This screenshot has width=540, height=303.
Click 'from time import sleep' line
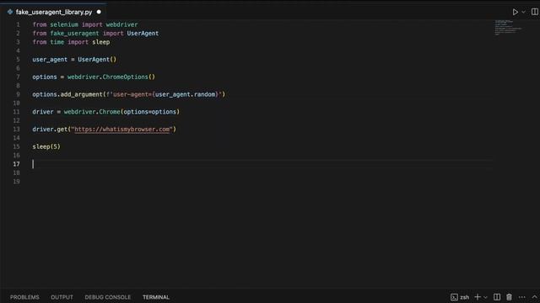tap(71, 42)
